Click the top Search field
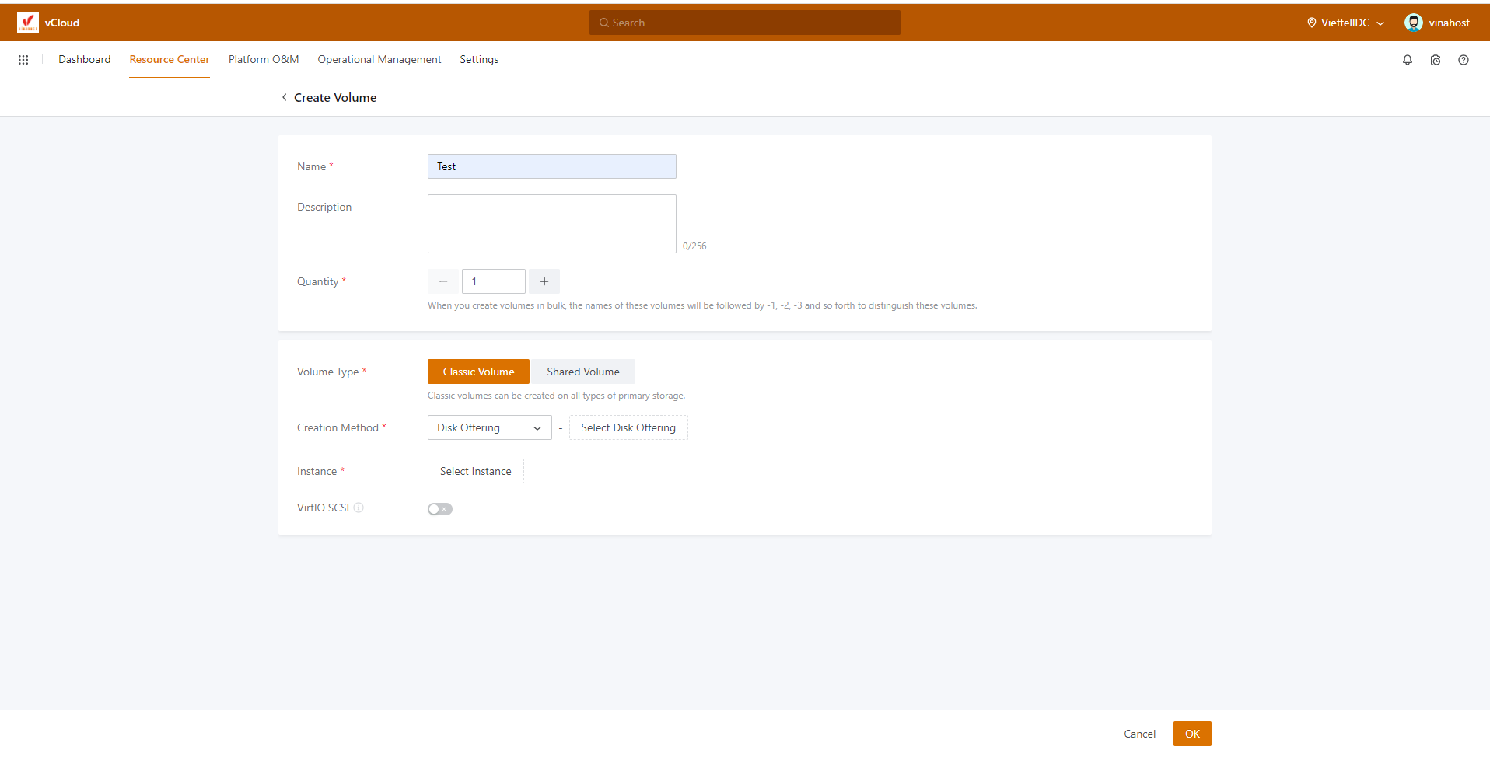The width and height of the screenshot is (1490, 757). (744, 23)
